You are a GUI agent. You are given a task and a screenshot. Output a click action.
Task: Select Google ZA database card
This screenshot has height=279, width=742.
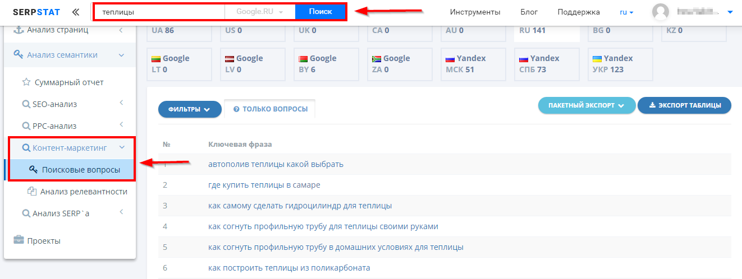click(x=400, y=64)
